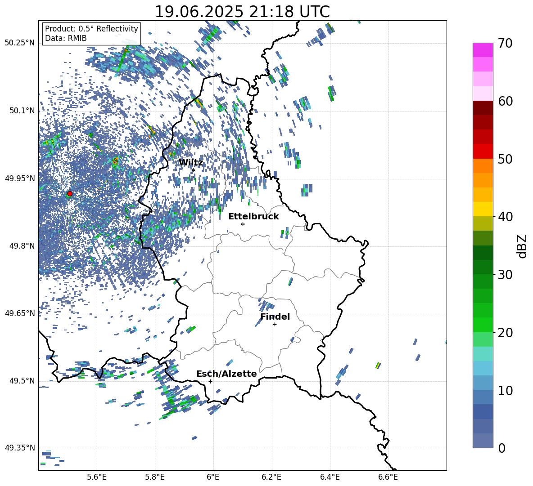Click the 60 dBZ colorbar tick label
The image size is (533, 486).
[505, 101]
